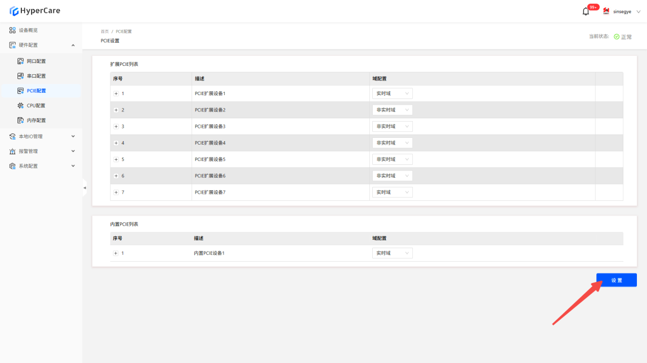647x363 pixels.
Task: Open domain dropdown for PCIE扩展设备2
Action: pyautogui.click(x=392, y=110)
